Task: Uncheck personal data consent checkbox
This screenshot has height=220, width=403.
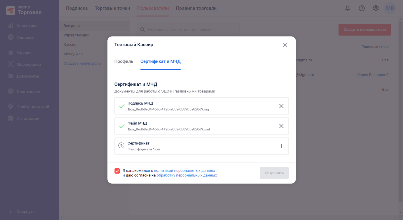Action: pos(117,171)
